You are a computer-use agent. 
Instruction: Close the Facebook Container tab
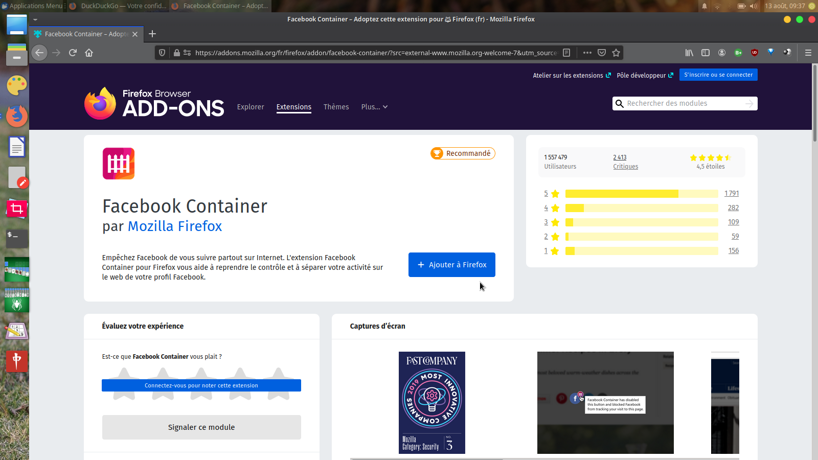tap(135, 34)
